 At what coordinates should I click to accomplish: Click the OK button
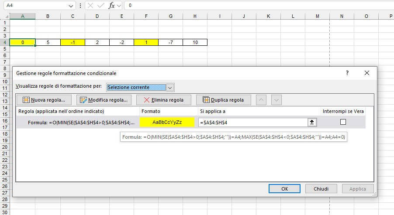coord(284,189)
